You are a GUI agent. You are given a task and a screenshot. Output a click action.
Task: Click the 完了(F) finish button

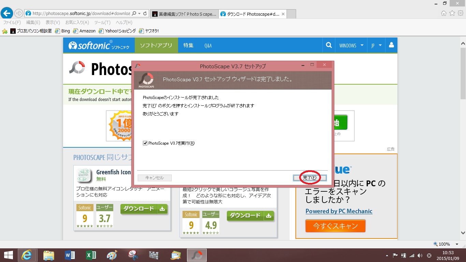310,178
